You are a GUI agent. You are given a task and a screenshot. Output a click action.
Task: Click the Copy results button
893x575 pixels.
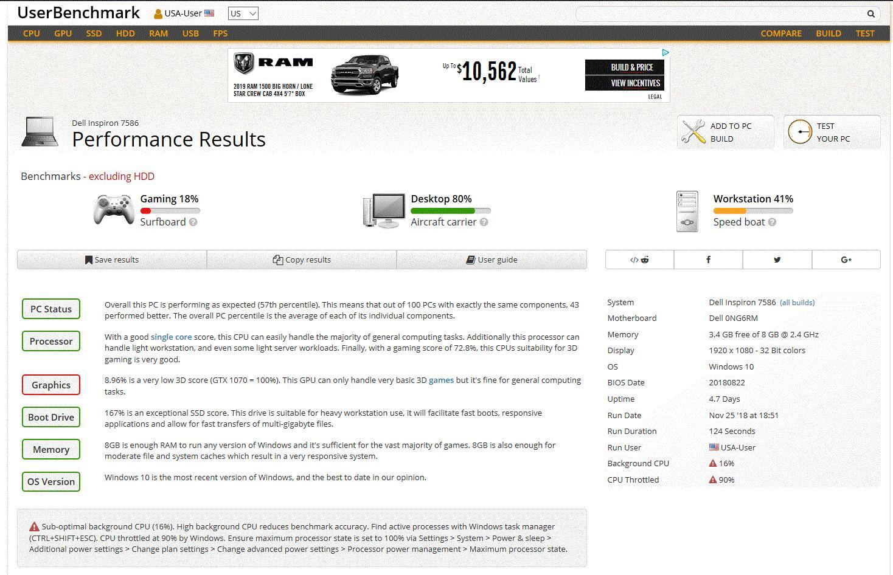pos(301,260)
